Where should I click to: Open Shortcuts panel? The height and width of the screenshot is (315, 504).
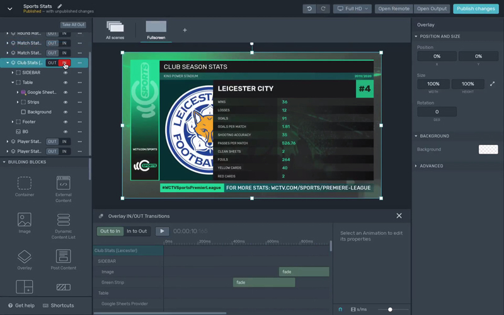point(59,306)
